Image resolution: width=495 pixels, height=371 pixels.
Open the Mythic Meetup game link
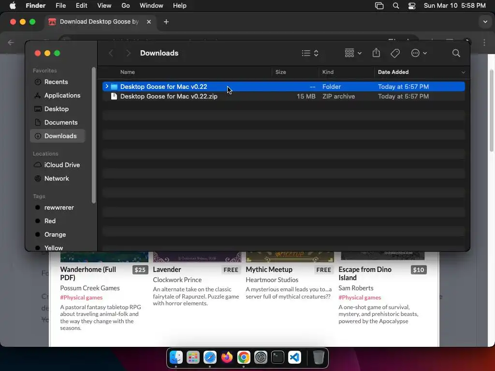point(269,270)
